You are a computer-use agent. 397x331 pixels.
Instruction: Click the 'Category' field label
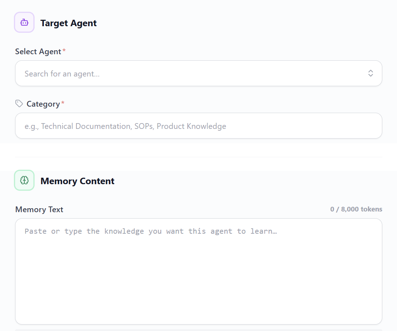point(43,104)
